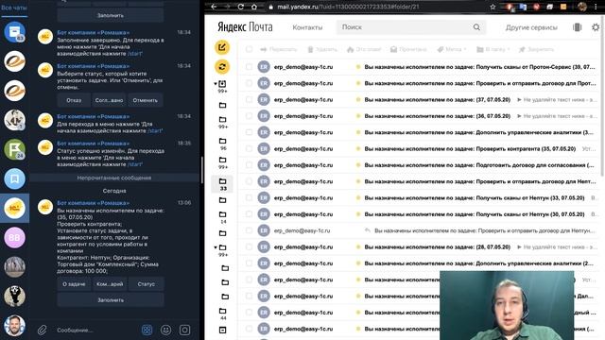Screen dimensions: 605x340
Task: Click the Согл...вано bot button
Action: click(x=110, y=100)
